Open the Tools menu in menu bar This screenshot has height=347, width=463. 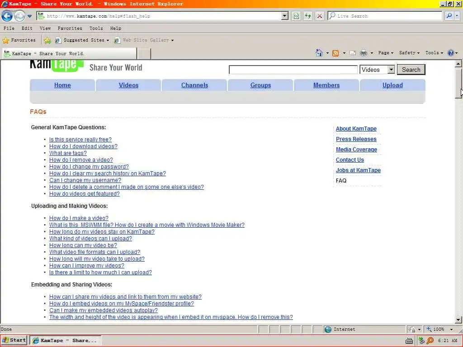pos(96,28)
